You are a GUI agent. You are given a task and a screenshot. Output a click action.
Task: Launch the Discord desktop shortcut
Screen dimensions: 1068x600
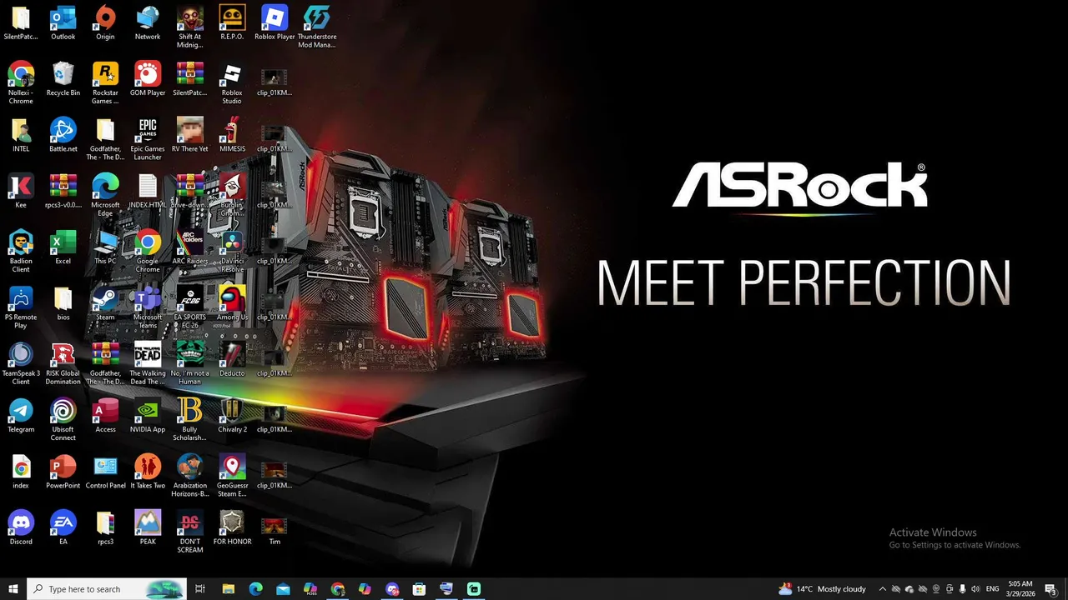point(21,527)
